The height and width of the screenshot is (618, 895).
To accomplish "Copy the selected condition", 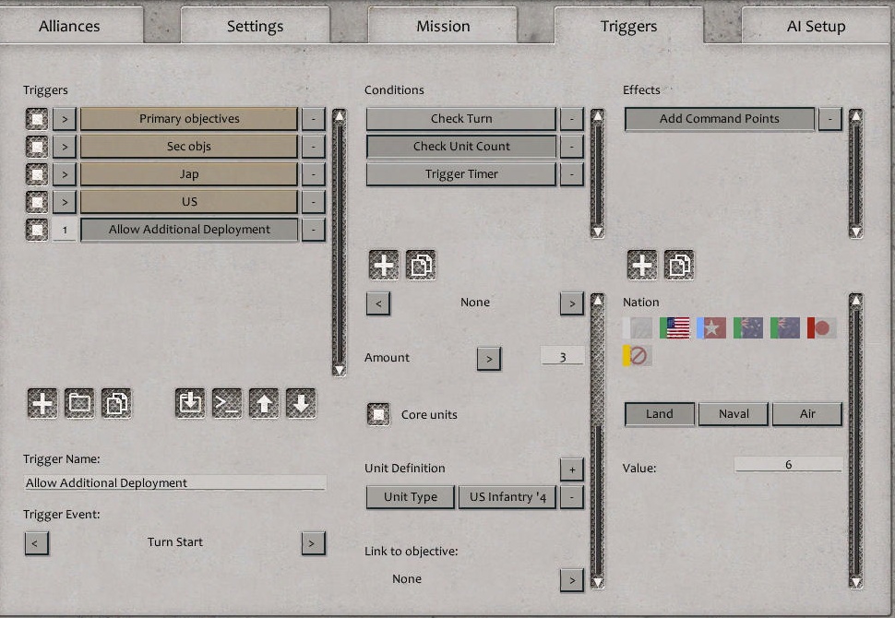I will pyautogui.click(x=421, y=265).
